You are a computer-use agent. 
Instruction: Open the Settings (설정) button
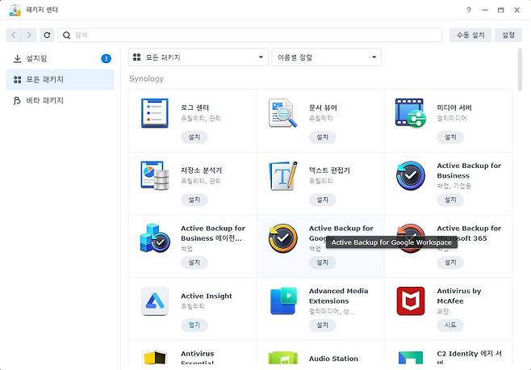[508, 35]
